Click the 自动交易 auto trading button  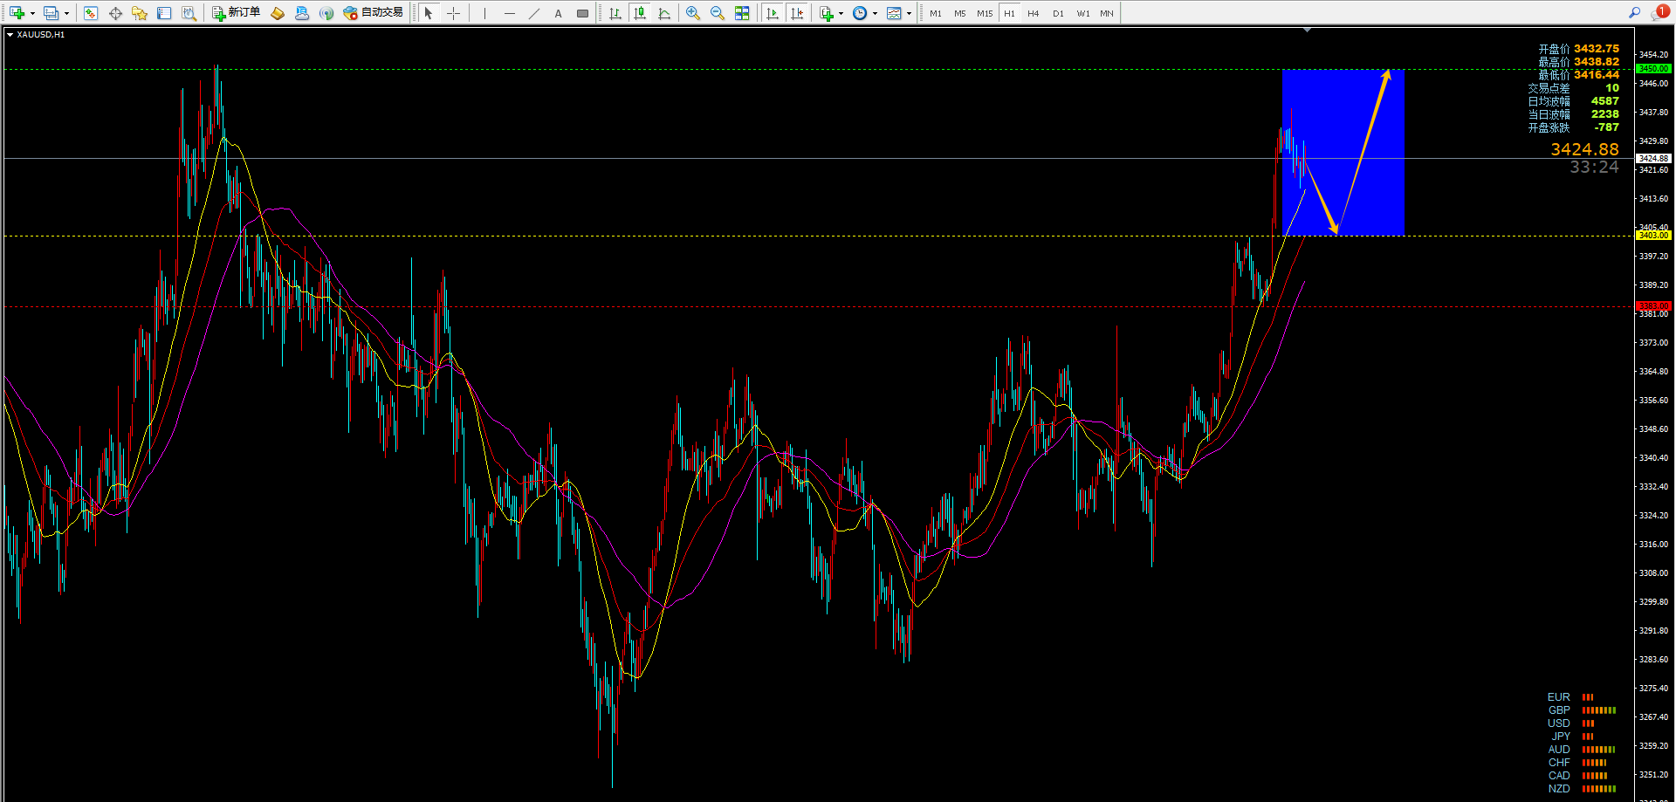pyautogui.click(x=374, y=13)
